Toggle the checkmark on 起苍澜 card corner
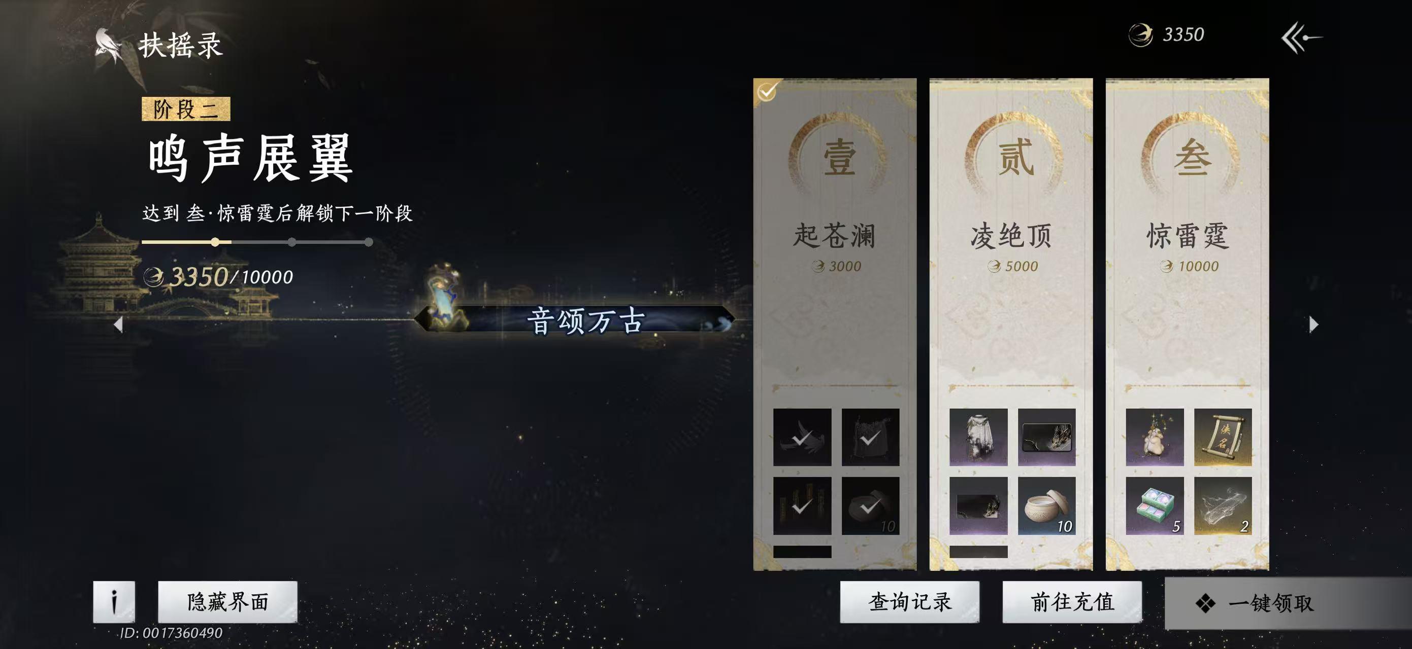The width and height of the screenshot is (1412, 649). (x=766, y=91)
